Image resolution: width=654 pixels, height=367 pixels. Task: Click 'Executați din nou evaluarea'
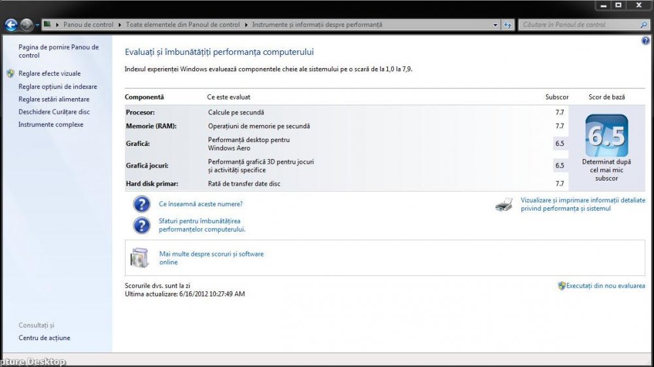pos(606,286)
